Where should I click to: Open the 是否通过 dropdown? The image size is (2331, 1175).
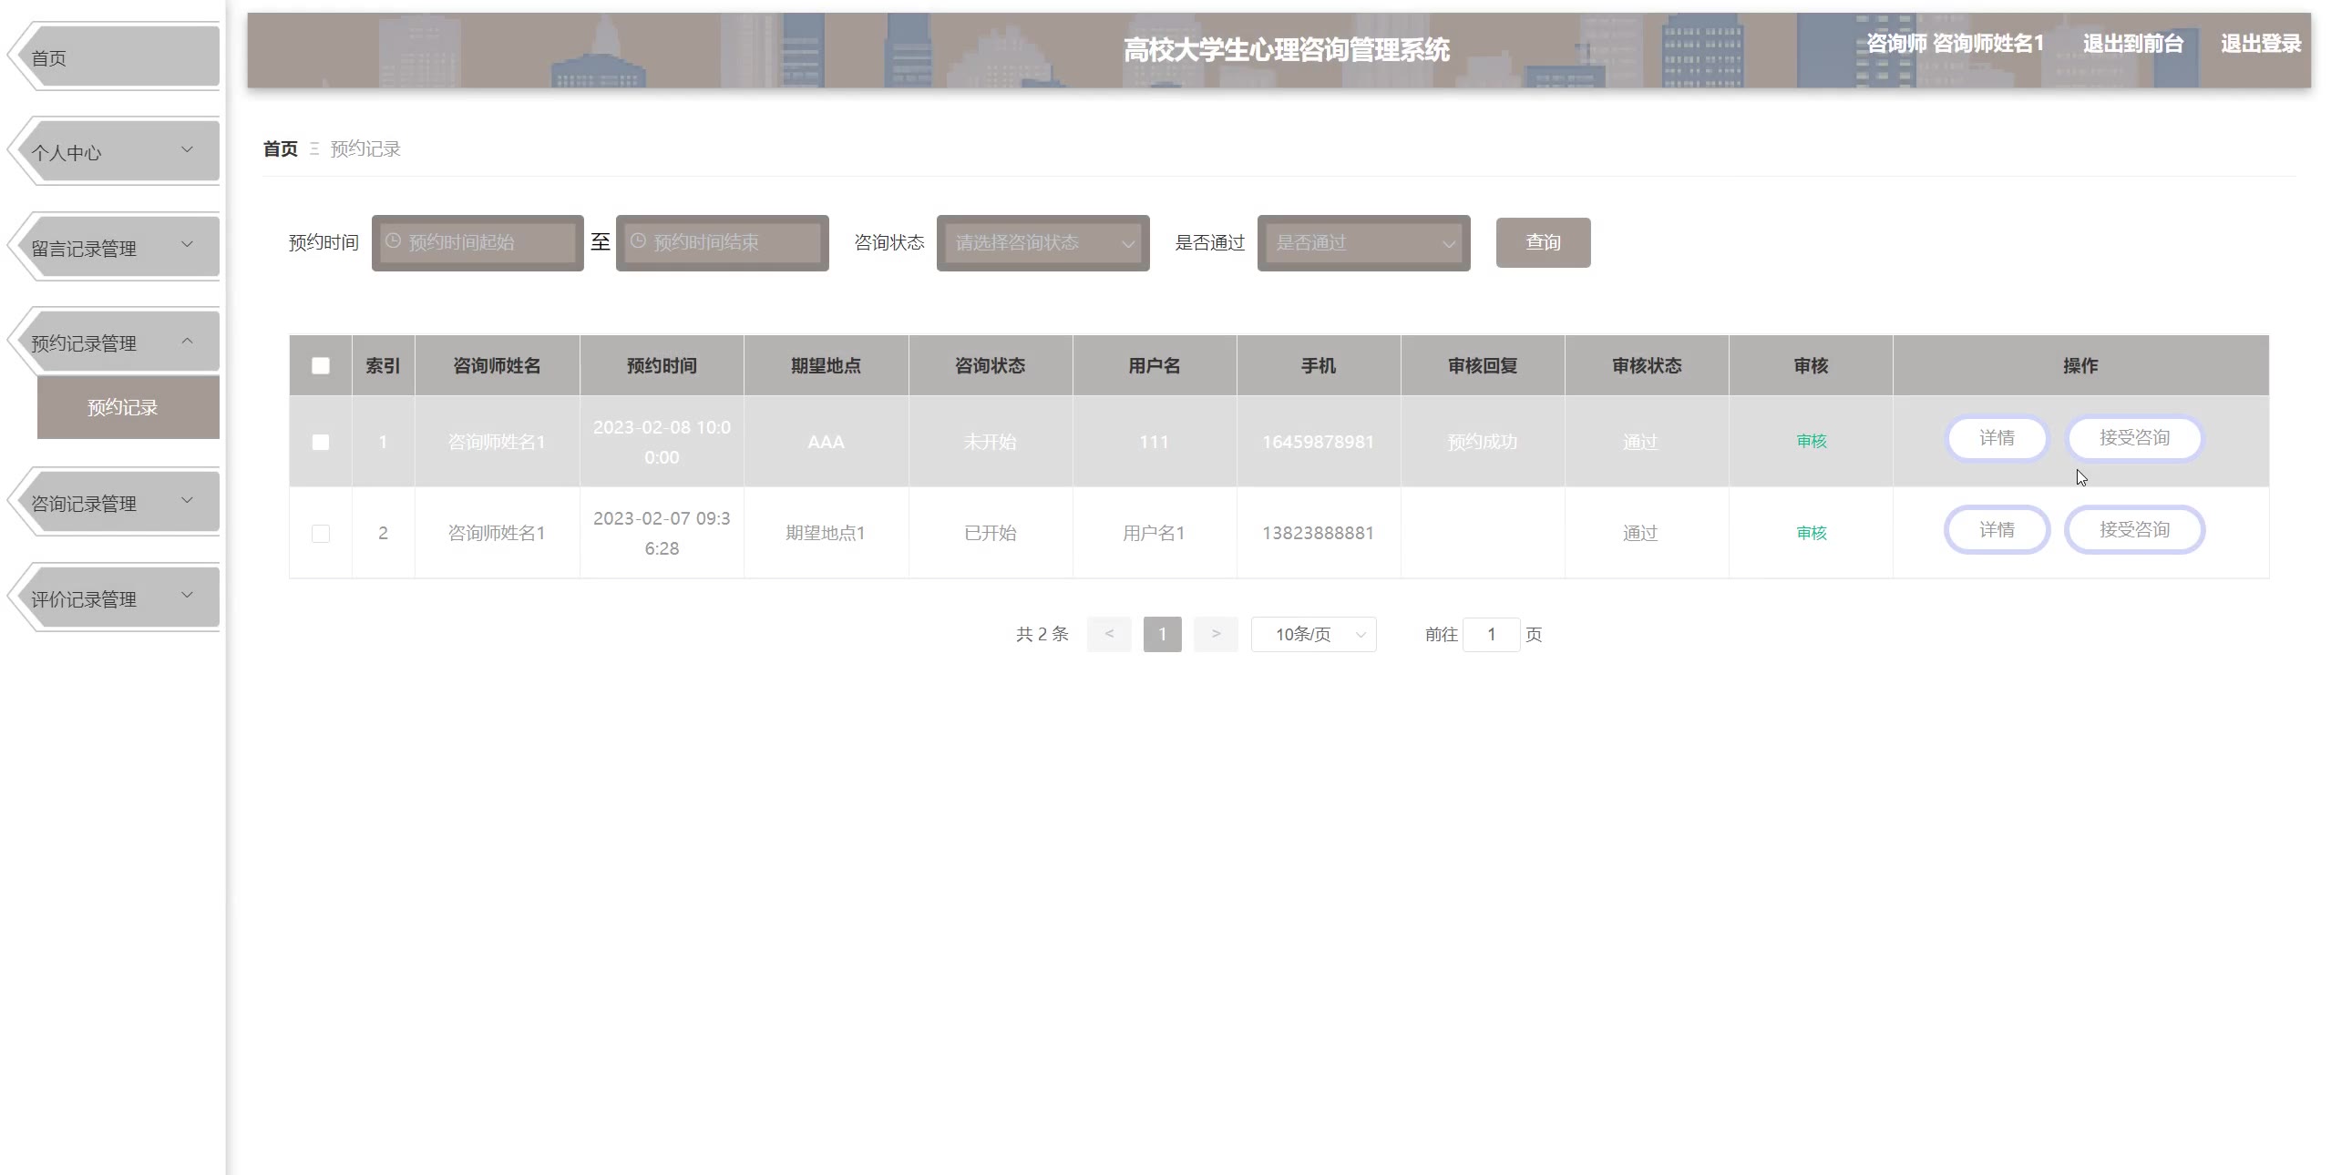(x=1363, y=243)
